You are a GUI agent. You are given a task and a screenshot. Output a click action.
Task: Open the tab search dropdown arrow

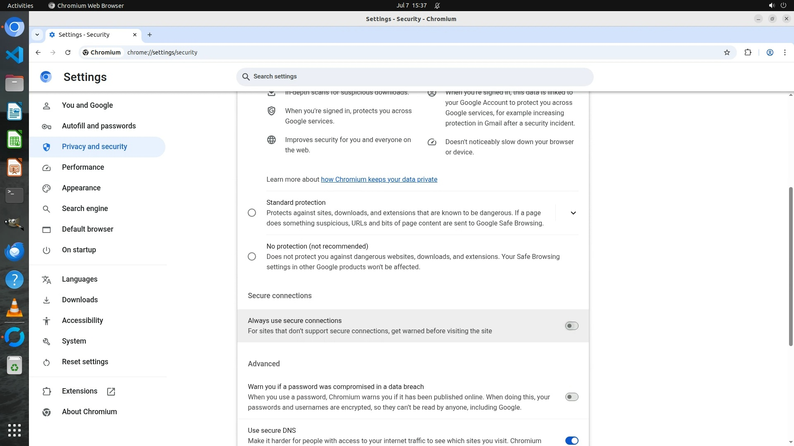(x=37, y=35)
